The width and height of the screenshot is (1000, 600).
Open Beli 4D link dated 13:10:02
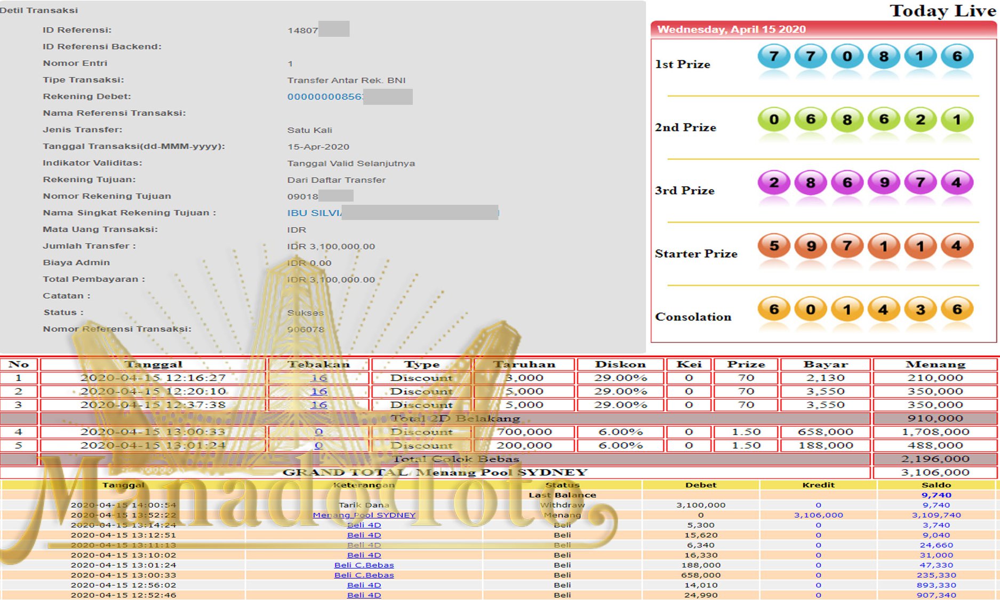pos(364,555)
